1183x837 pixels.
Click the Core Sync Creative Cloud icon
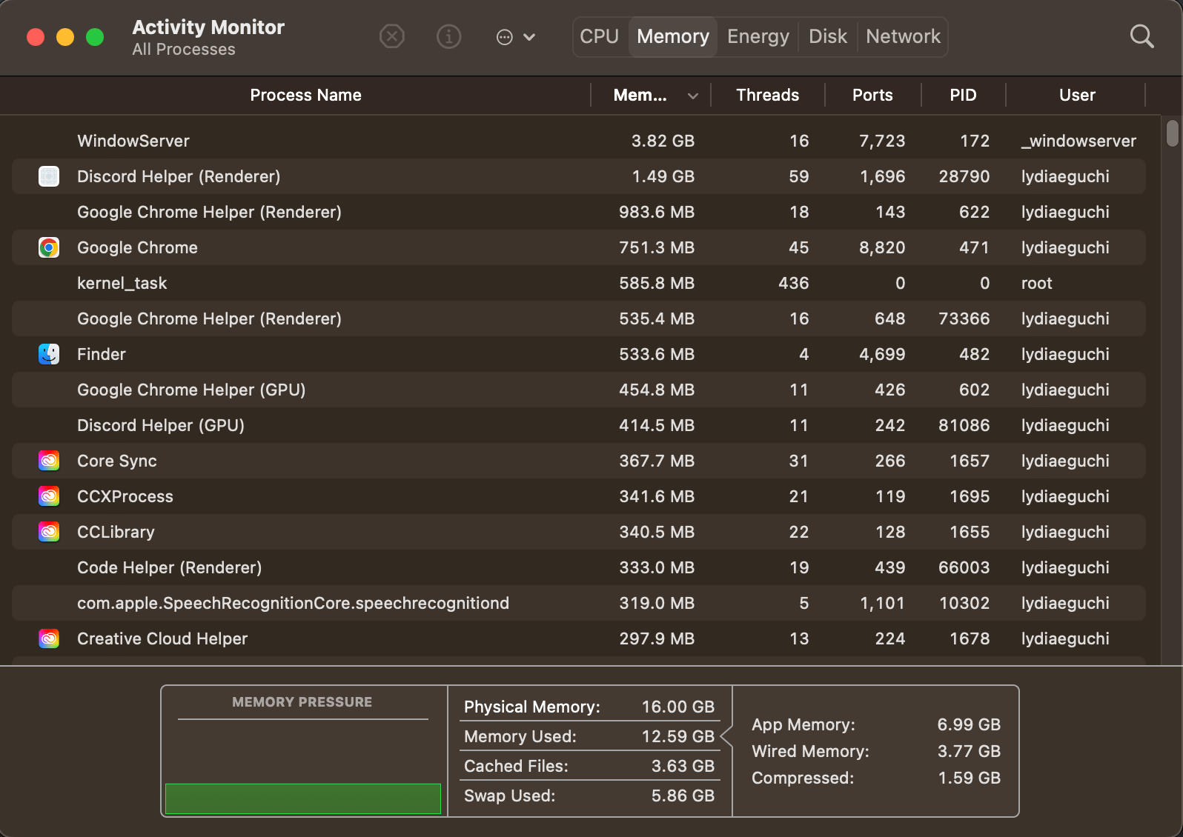(49, 461)
